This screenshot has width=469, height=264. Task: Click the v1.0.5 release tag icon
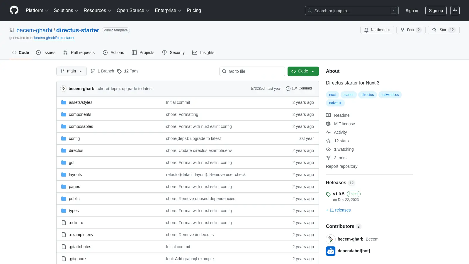coord(328,194)
